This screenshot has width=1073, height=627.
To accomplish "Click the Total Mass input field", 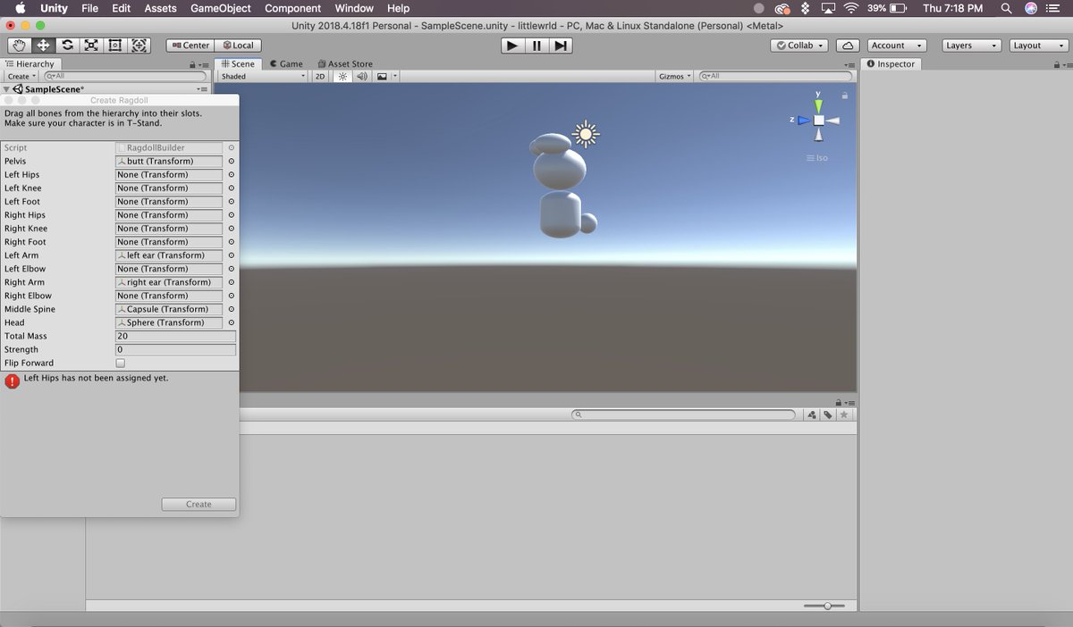I will 175,337.
